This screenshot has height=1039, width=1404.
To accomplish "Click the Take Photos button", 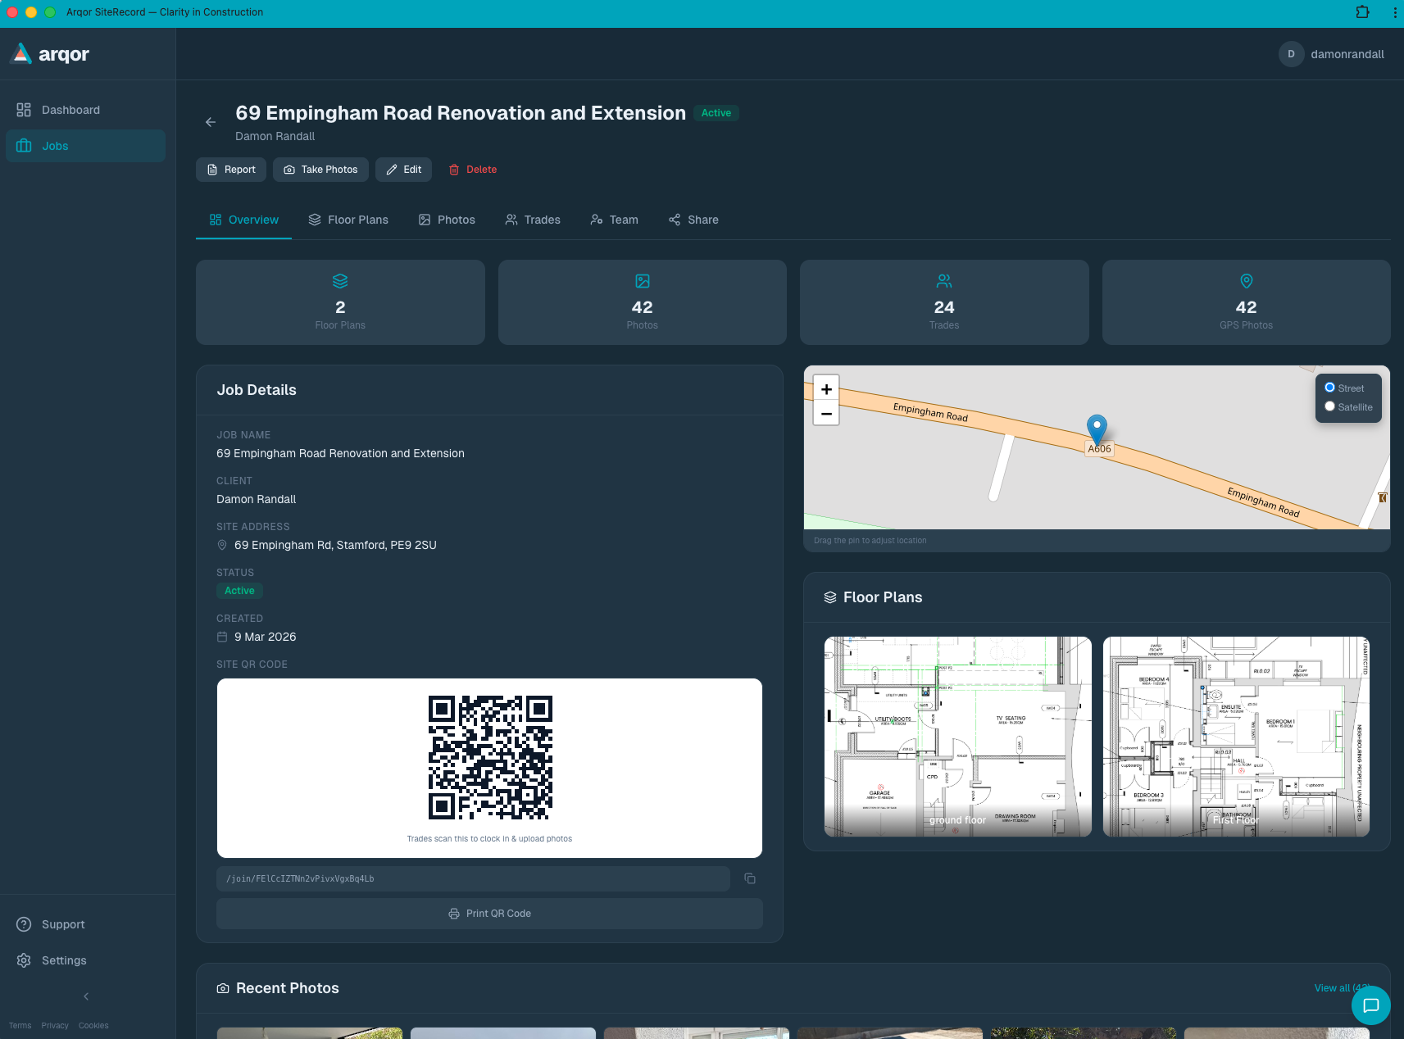I will (x=320, y=170).
